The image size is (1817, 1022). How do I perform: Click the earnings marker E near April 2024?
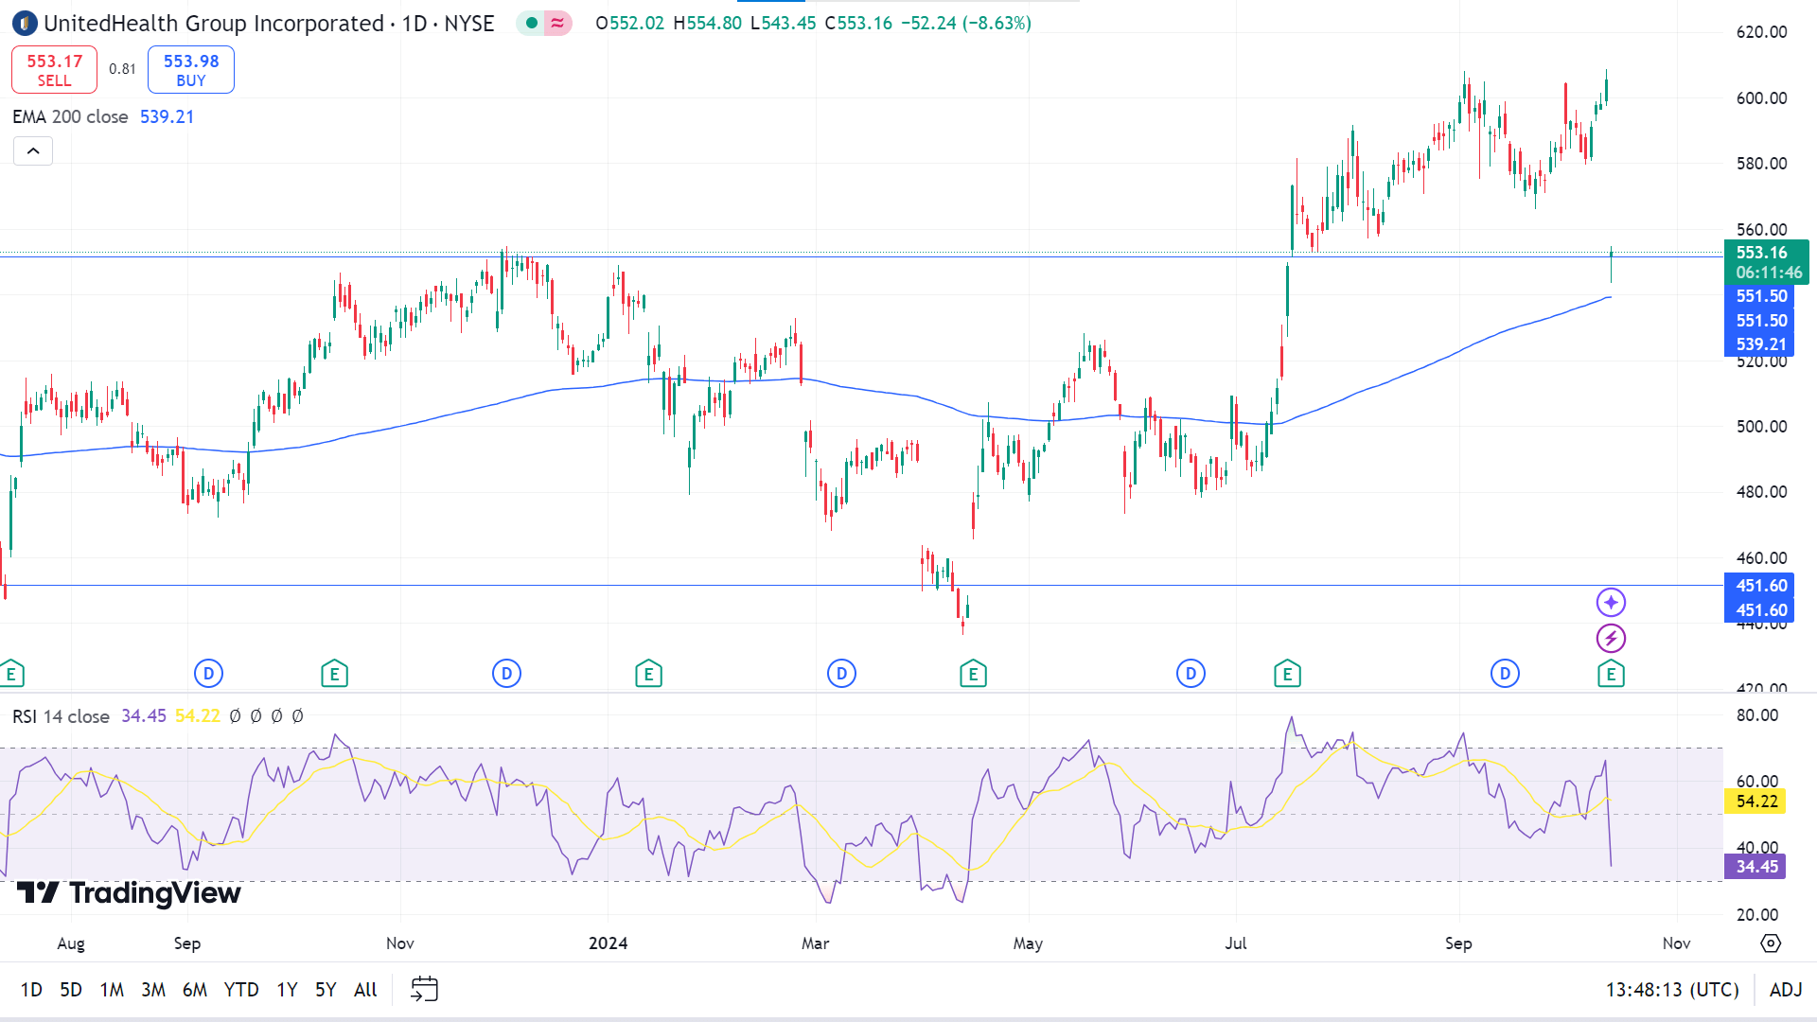pos(973,674)
